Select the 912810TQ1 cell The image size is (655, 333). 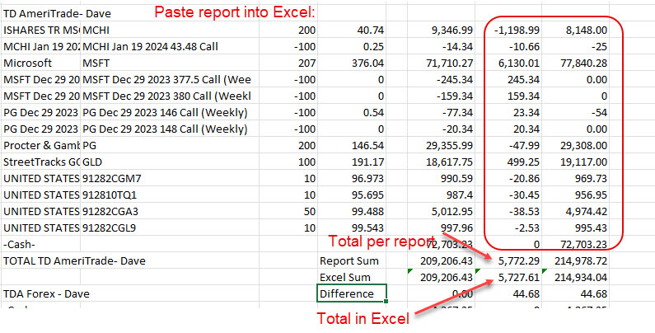(x=170, y=195)
